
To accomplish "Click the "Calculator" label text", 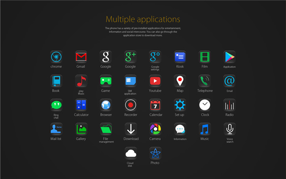I will 81,115.
